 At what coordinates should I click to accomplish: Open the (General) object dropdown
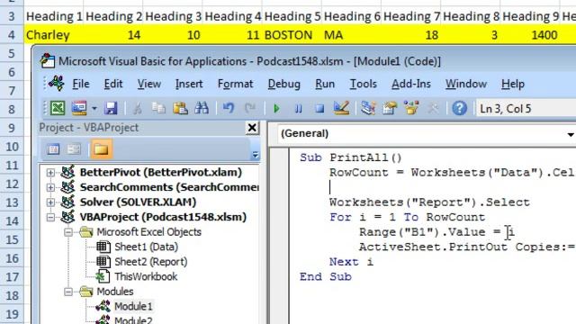570,134
